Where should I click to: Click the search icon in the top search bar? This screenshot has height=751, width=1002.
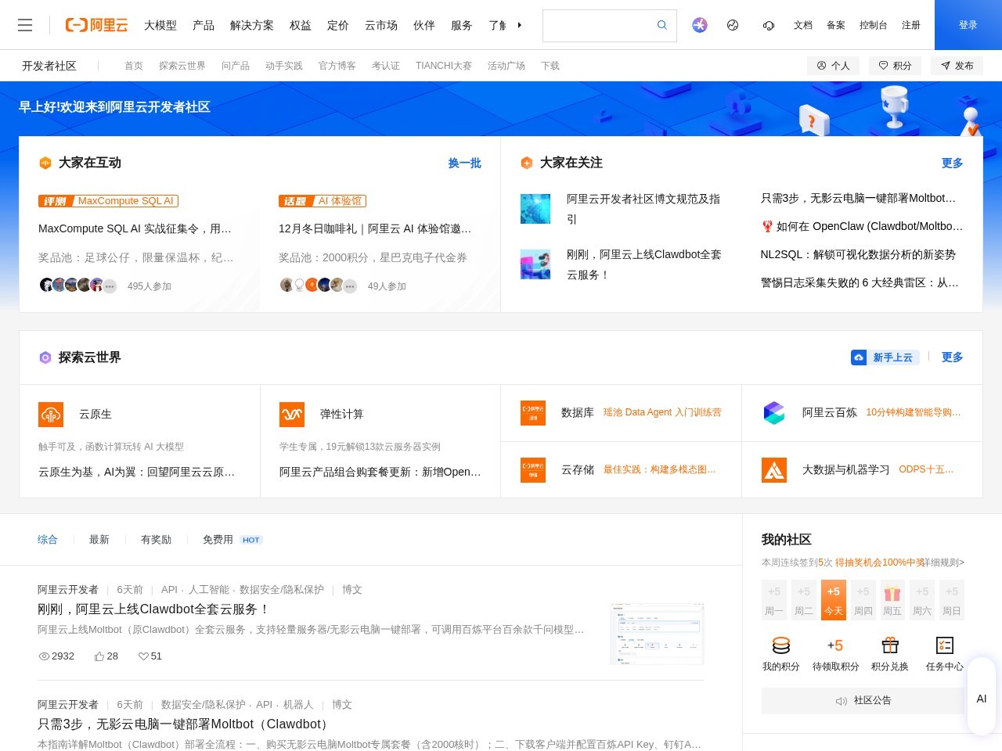click(661, 25)
